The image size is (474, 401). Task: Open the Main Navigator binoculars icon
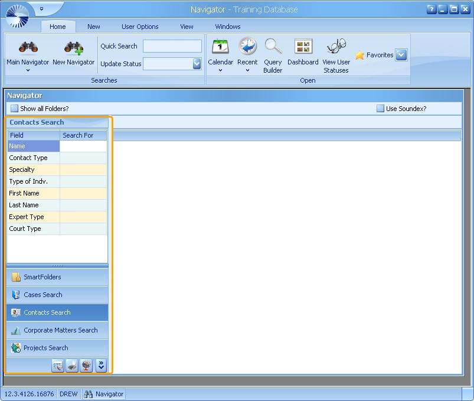[28, 47]
